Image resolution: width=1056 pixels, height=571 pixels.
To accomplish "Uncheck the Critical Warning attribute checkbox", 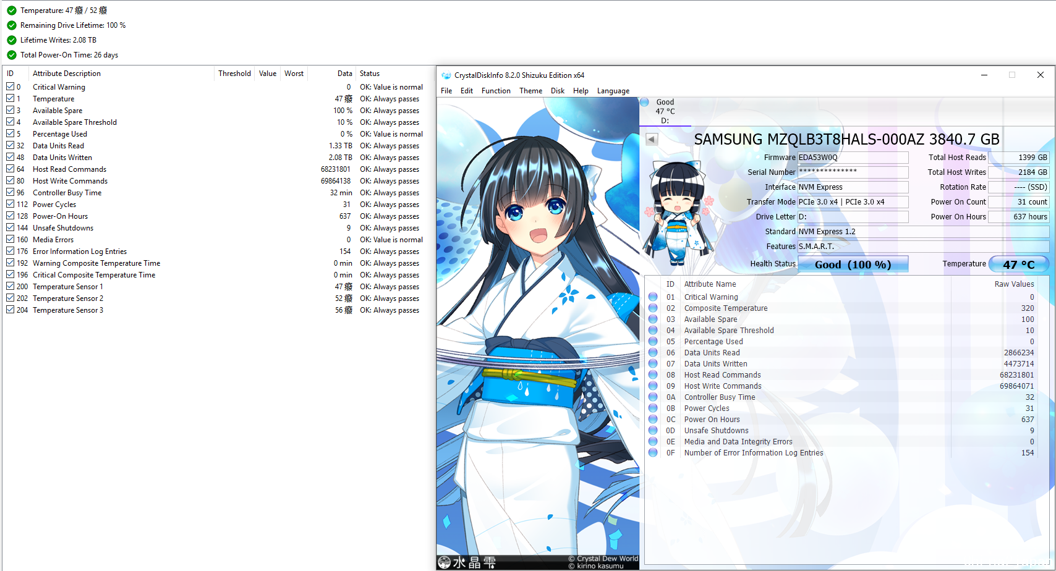I will [x=11, y=87].
